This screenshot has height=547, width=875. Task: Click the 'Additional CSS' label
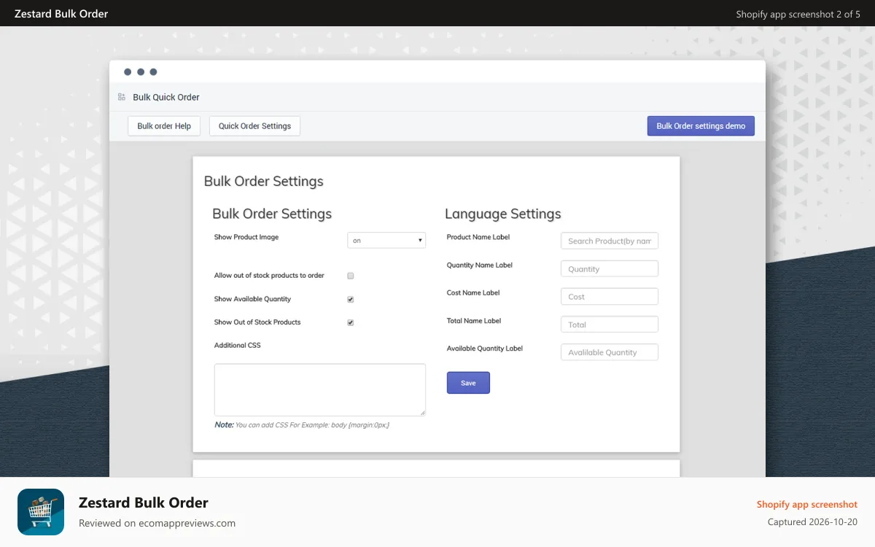coord(237,345)
